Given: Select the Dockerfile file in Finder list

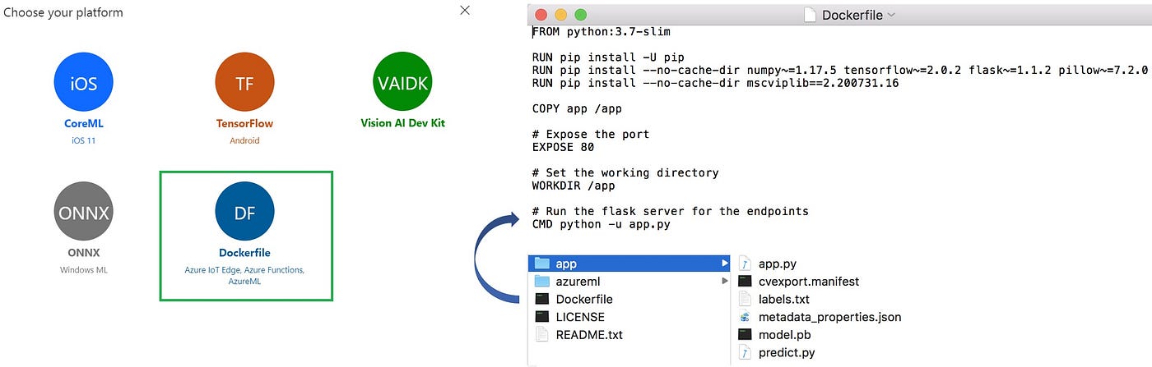Looking at the screenshot, I should click(x=584, y=299).
